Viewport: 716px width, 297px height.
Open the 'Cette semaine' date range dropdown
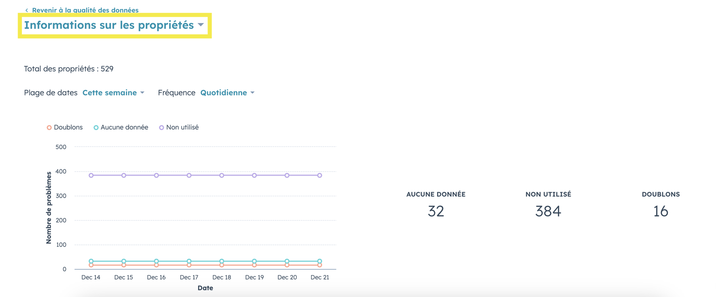[113, 93]
